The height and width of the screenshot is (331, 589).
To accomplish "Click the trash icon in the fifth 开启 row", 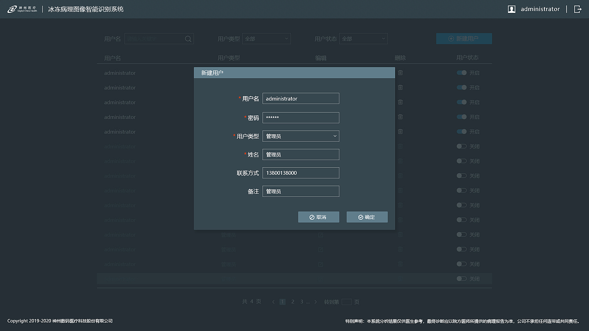I will pos(400,131).
